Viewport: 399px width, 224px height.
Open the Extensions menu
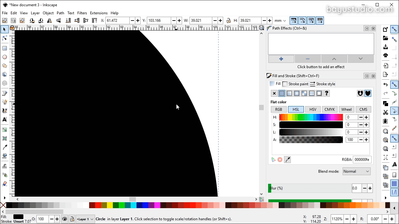click(99, 13)
